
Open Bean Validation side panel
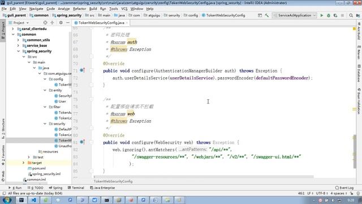point(359,101)
